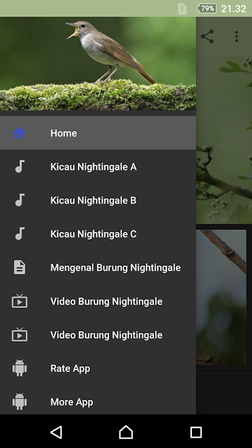The width and height of the screenshot is (252, 448).
Task: Tap SD card notification icon in status bar
Action: pos(182,8)
